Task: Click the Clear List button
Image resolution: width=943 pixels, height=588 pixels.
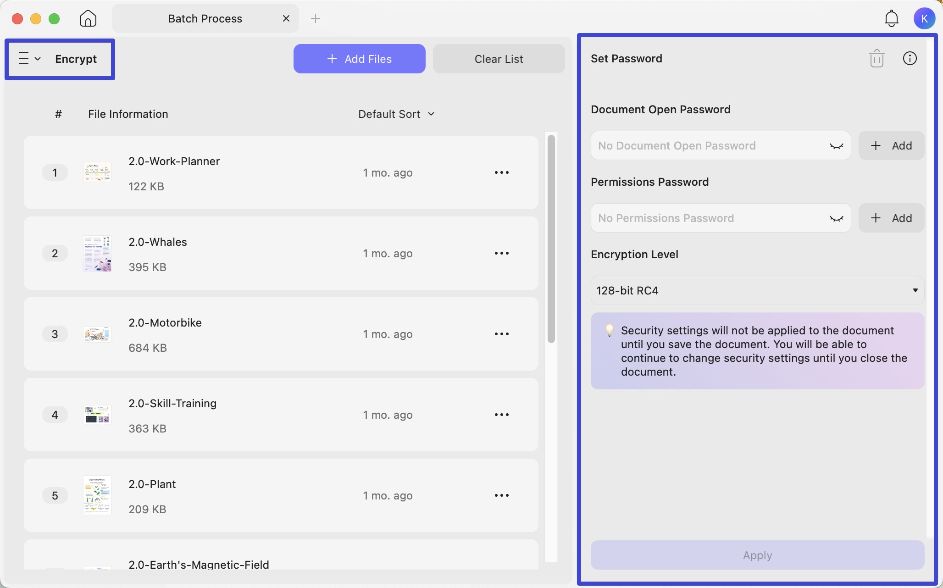Action: pos(499,59)
